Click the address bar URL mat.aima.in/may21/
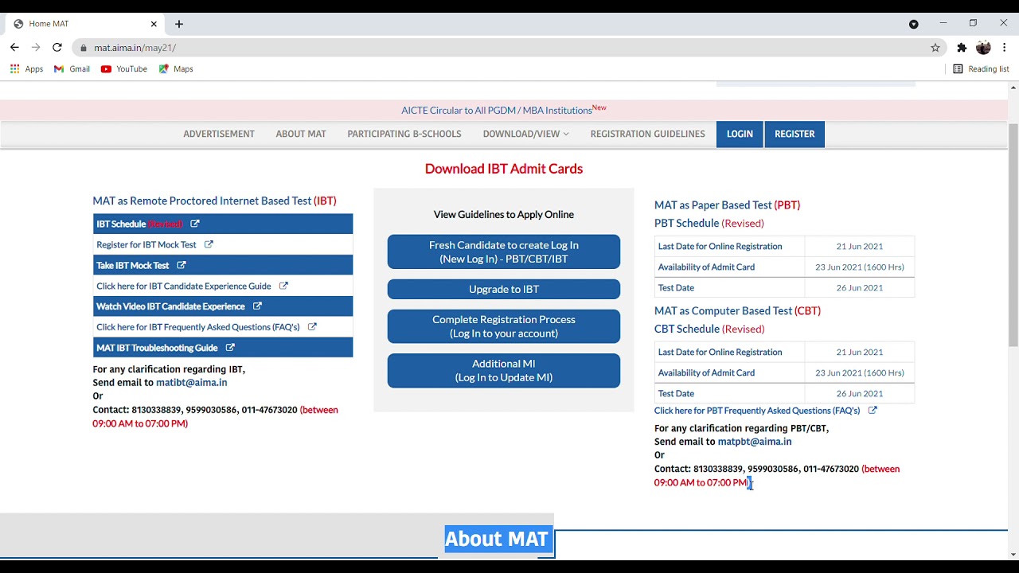This screenshot has height=573, width=1019. (135, 48)
